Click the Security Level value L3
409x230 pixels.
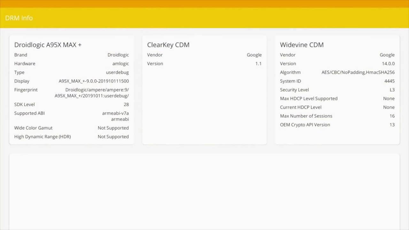392,90
